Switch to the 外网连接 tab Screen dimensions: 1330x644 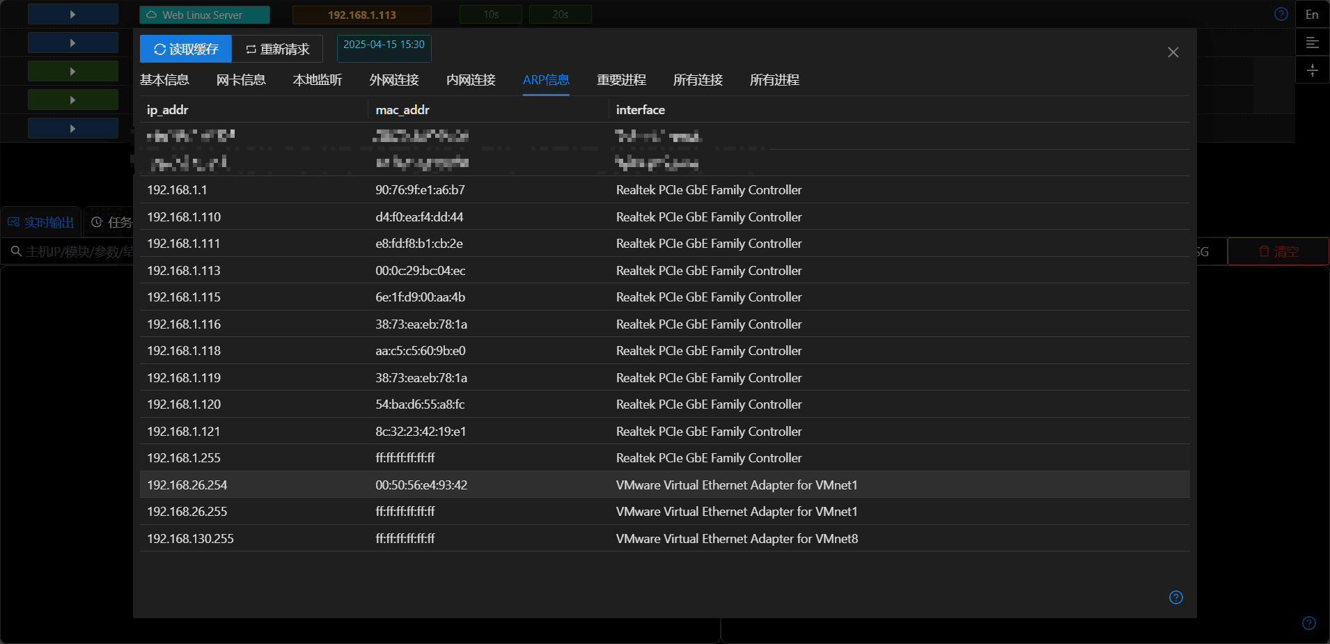tap(394, 80)
